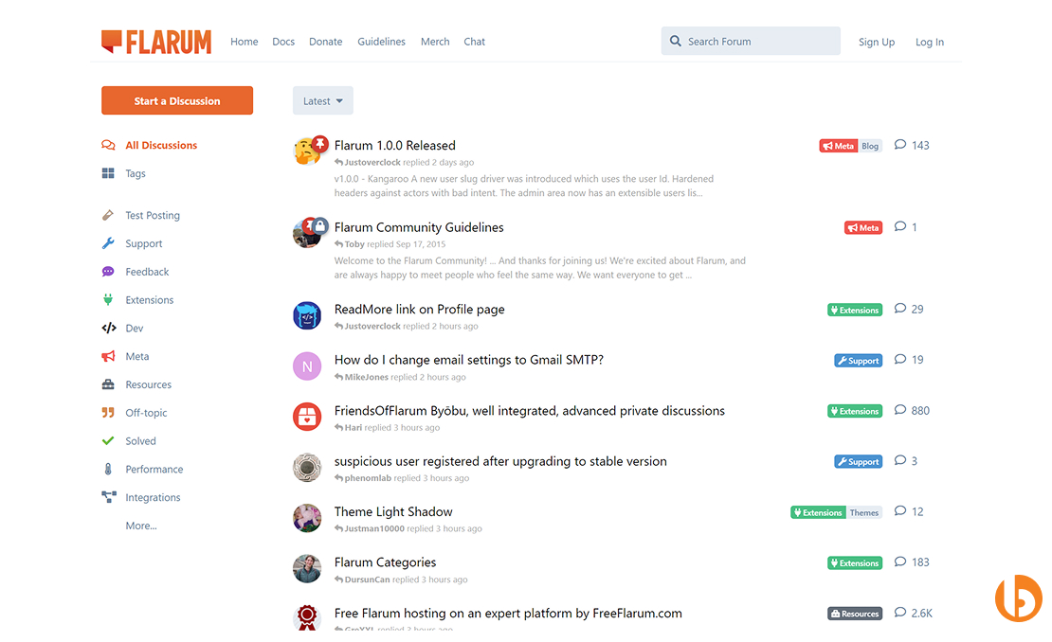
Task: Click Start a Discussion button
Action: (177, 100)
